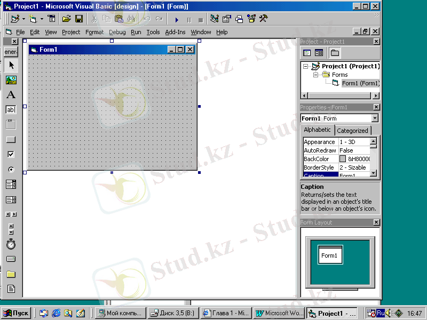This screenshot has width=427, height=320.
Task: Select the PictureBox tool
Action: click(x=11, y=80)
